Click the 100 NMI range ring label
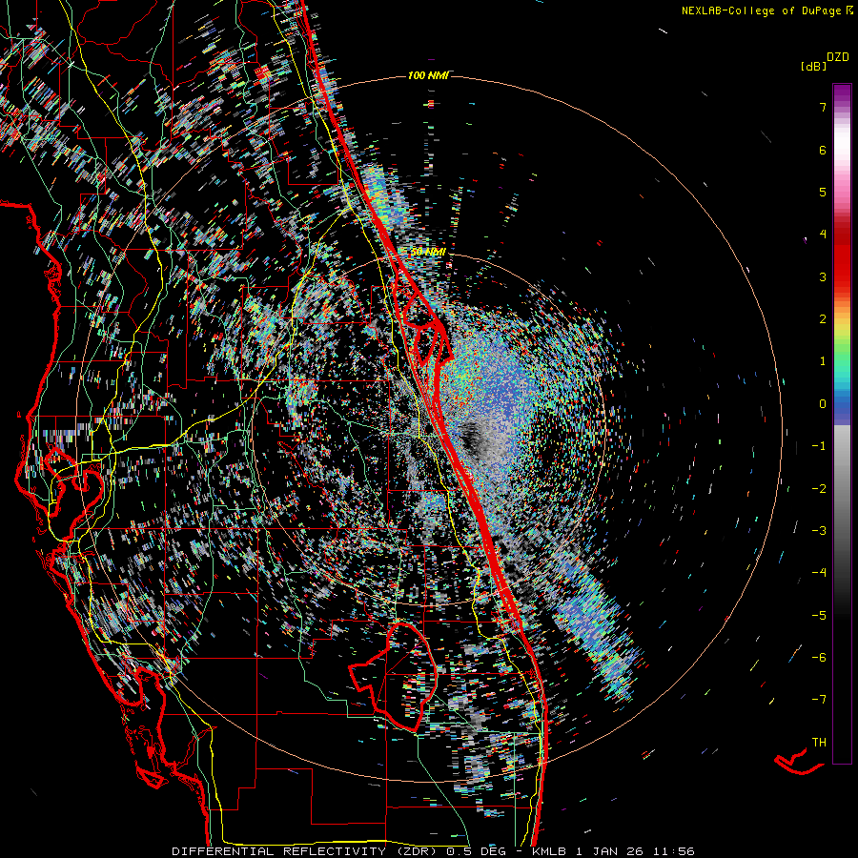Viewport: 858px width, 858px height. pyautogui.click(x=428, y=75)
